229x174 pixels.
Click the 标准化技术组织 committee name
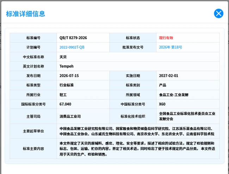click(x=187, y=116)
